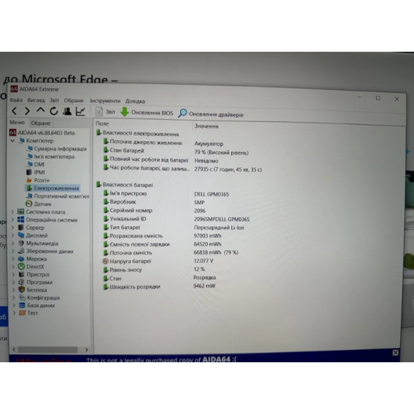Click Оновлення BIOS green arrow button
The image size is (414, 414).
click(x=147, y=112)
